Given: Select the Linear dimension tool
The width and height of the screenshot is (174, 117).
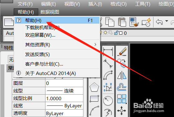Looking at the screenshot, I should coord(108,51).
